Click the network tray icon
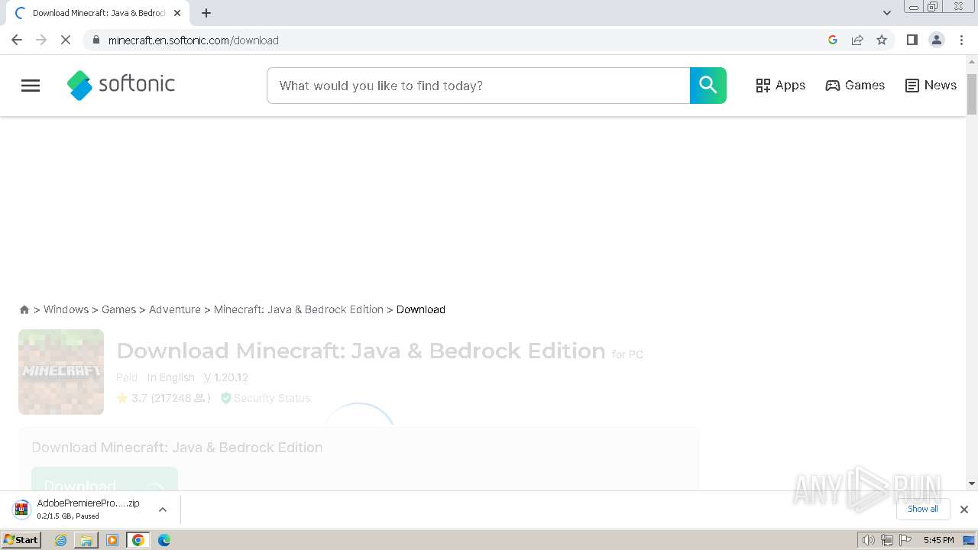 (x=886, y=540)
